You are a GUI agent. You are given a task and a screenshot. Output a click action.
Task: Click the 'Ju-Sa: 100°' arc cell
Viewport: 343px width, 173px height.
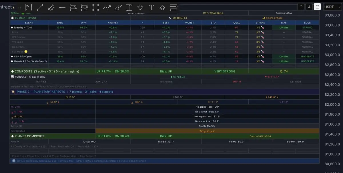pos(89,142)
